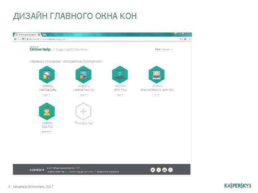Open the YouTube icon in footer
Image resolution: width=258 pixels, height=193 pixels.
pos(164,170)
